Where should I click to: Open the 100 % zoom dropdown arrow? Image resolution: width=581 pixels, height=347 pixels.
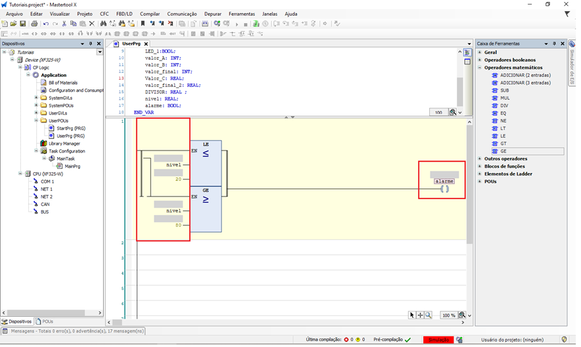coord(470,315)
